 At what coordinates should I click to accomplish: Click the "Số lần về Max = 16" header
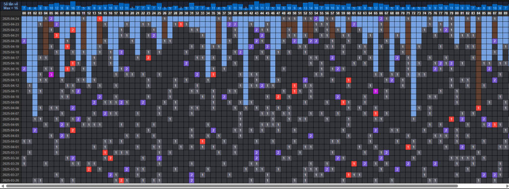tap(11, 5)
